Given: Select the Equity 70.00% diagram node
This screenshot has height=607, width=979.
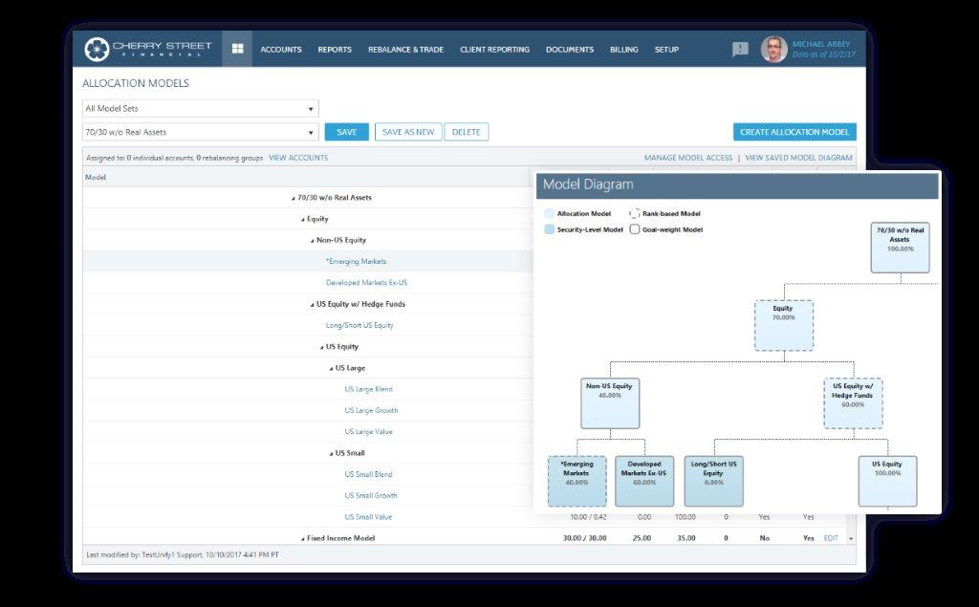Looking at the screenshot, I should (784, 325).
